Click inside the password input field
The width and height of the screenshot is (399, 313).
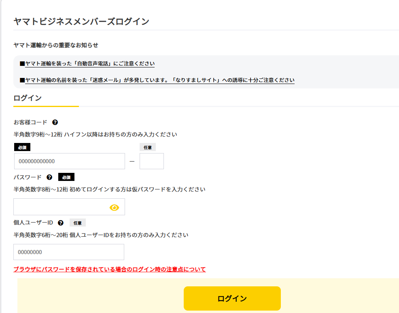click(x=61, y=207)
